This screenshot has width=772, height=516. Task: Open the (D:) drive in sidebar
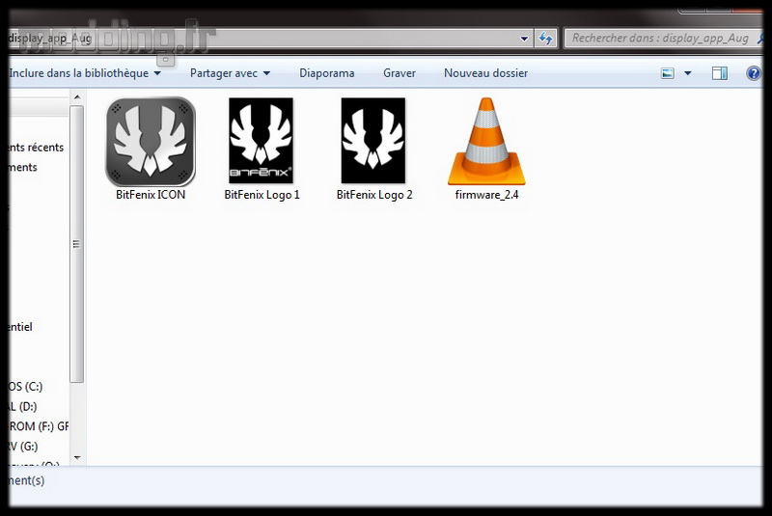[23, 407]
